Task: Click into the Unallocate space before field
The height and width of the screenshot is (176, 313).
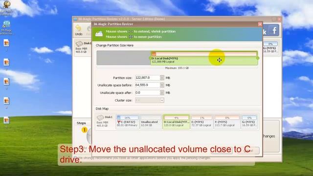Action: pos(147,85)
